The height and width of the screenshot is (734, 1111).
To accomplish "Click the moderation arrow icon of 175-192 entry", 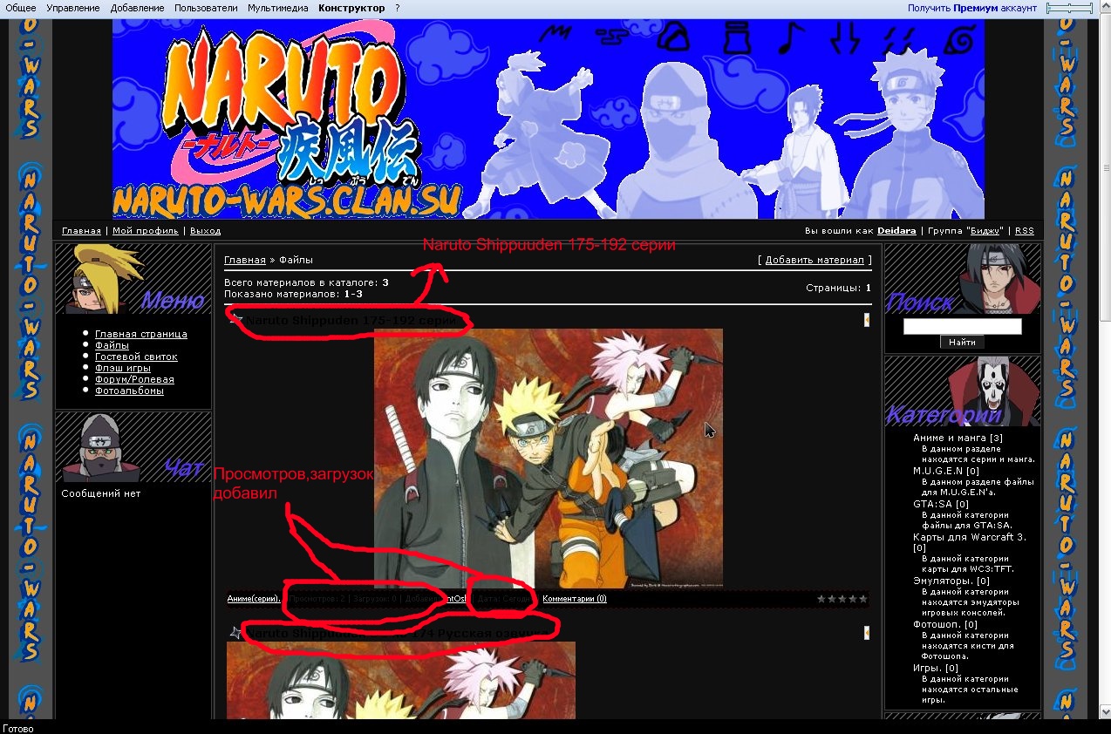I will [x=866, y=320].
